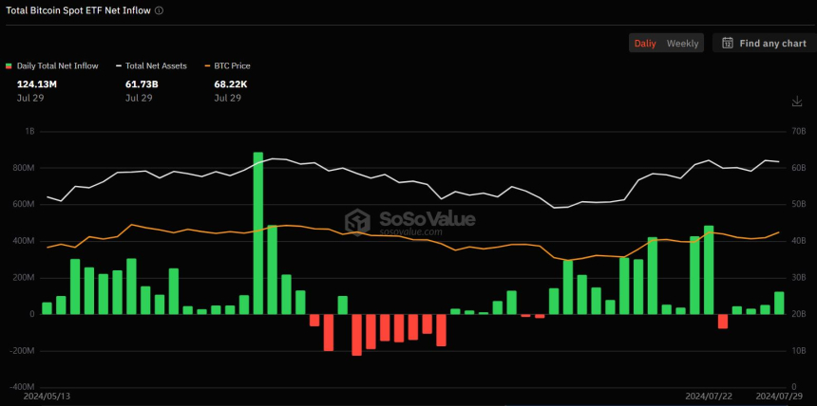Click the info icon beside the chart title
The height and width of the screenshot is (406, 817).
(x=159, y=10)
